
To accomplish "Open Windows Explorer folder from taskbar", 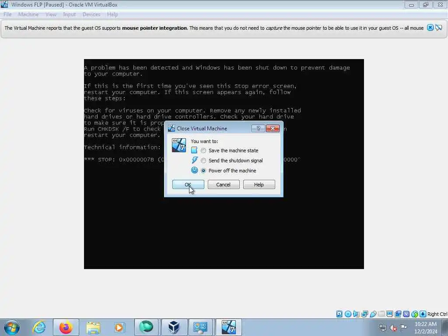I will pos(93,327).
